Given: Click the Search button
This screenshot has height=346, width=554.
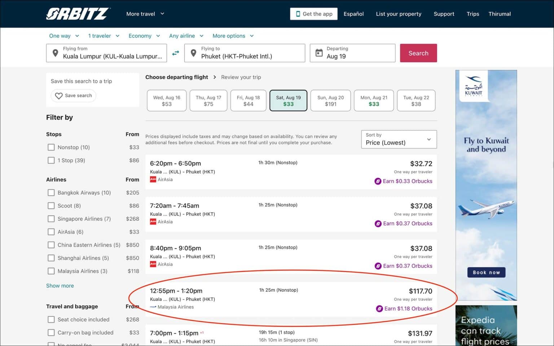Looking at the screenshot, I should tap(418, 53).
